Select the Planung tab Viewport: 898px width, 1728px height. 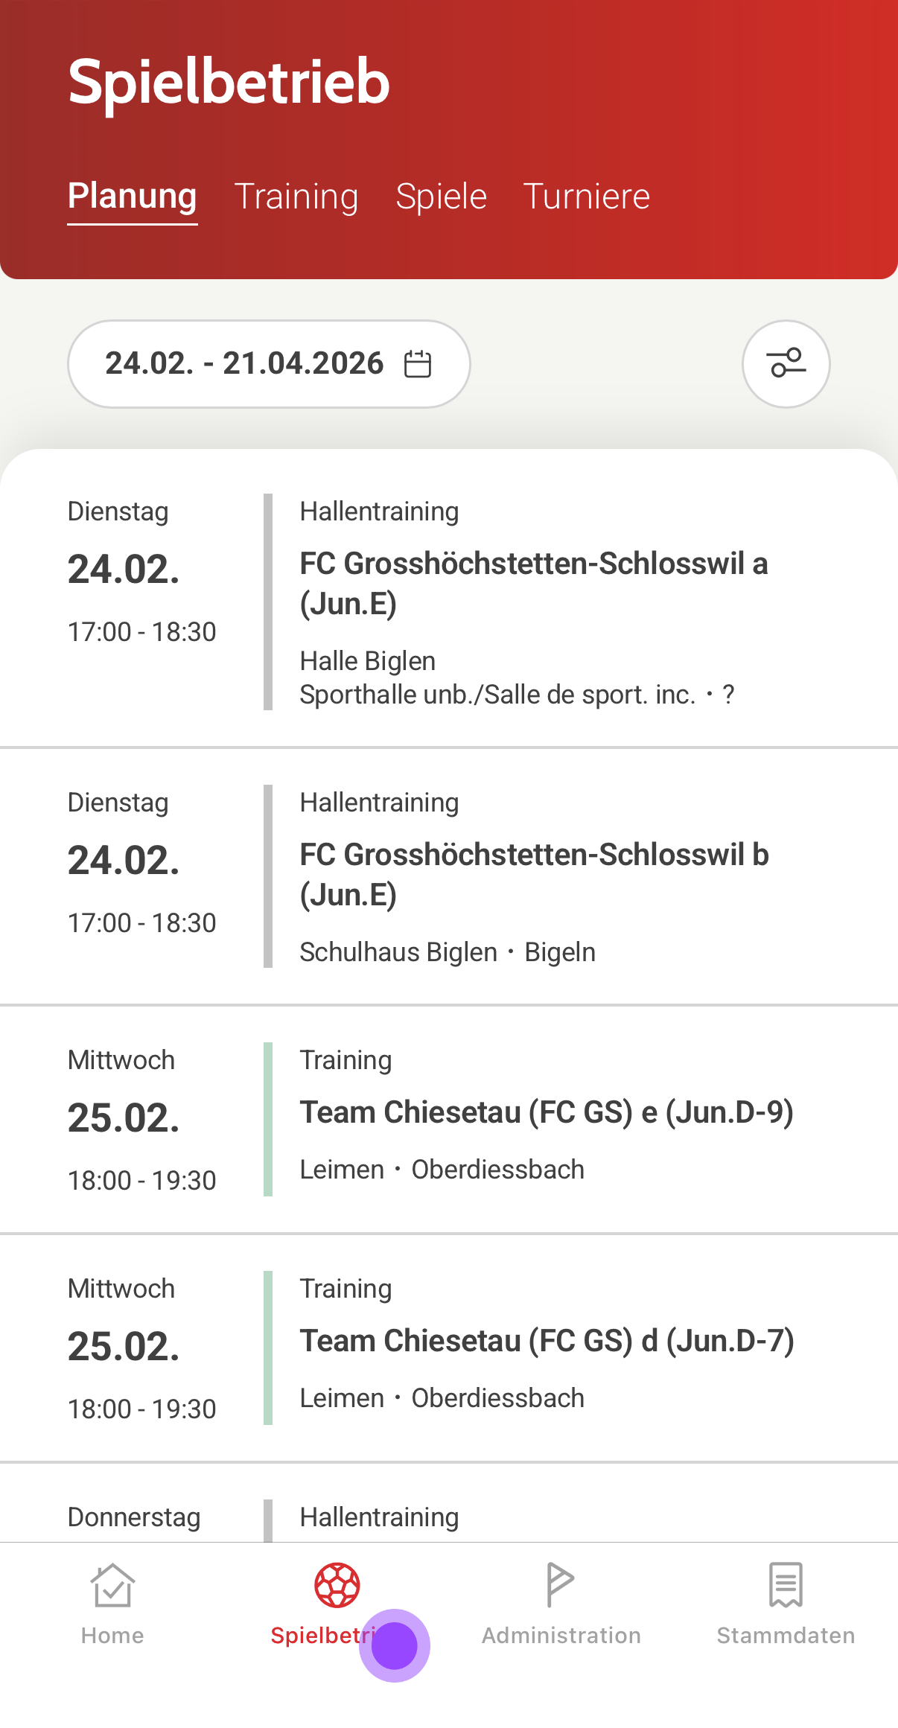click(x=133, y=197)
